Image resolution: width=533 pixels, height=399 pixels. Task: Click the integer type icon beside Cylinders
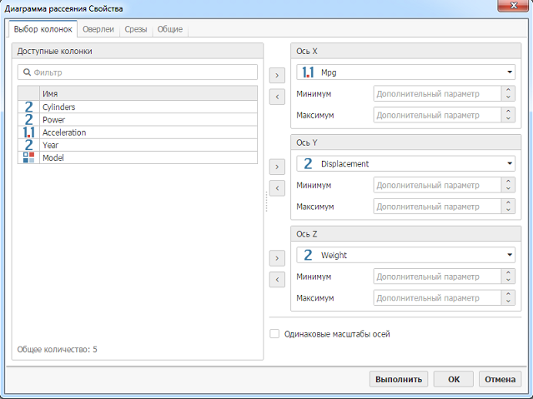[x=28, y=107]
